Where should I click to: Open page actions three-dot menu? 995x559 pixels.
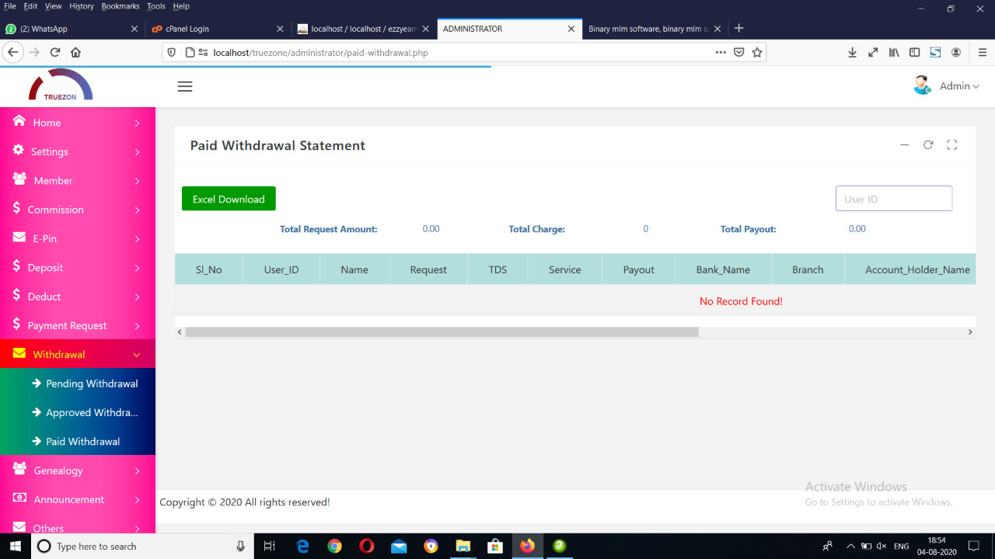721,53
